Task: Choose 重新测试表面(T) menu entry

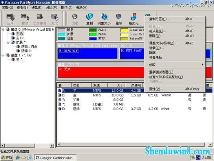Action: [x=175, y=72]
